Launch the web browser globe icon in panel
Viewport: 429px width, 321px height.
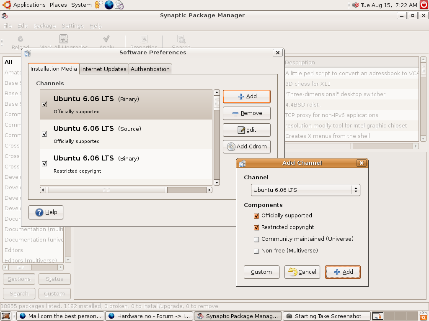point(109,5)
